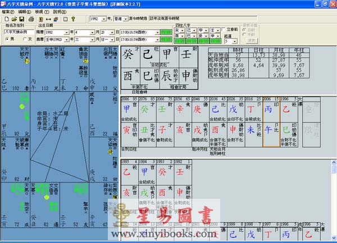Click the Open folder toolbar icon
The width and height of the screenshot is (337, 243).
tap(14, 18)
